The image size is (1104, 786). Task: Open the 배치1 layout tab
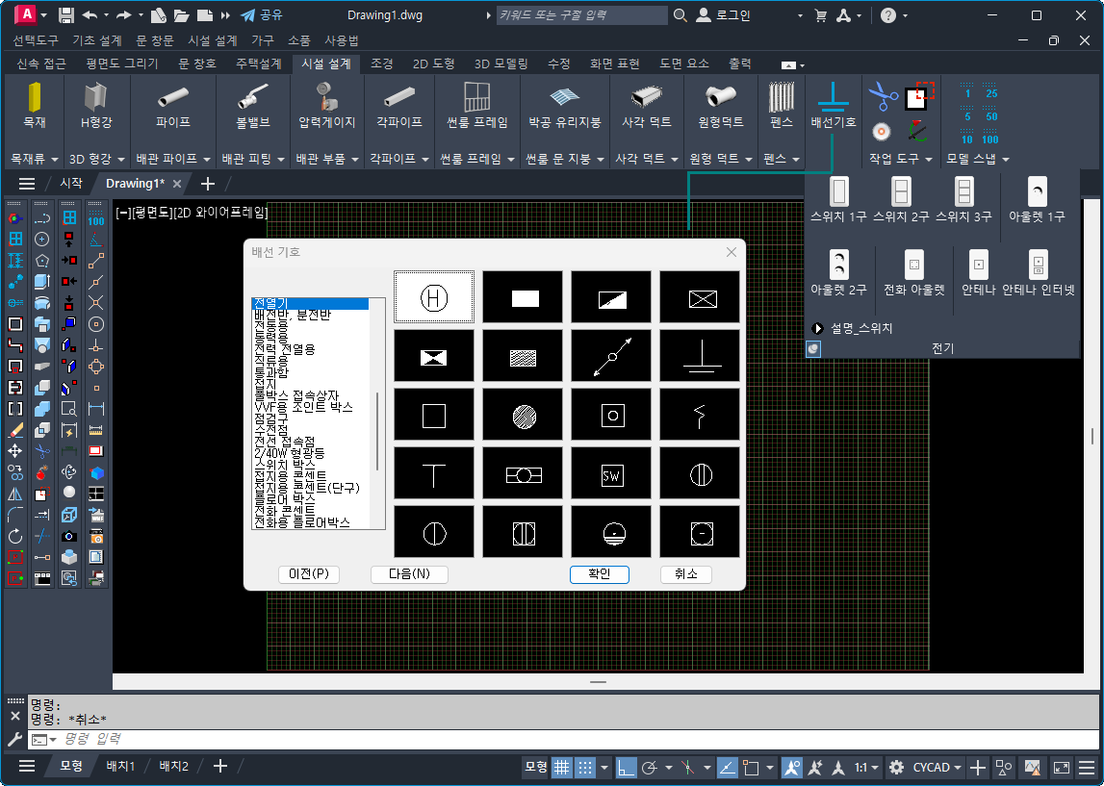pyautogui.click(x=120, y=766)
